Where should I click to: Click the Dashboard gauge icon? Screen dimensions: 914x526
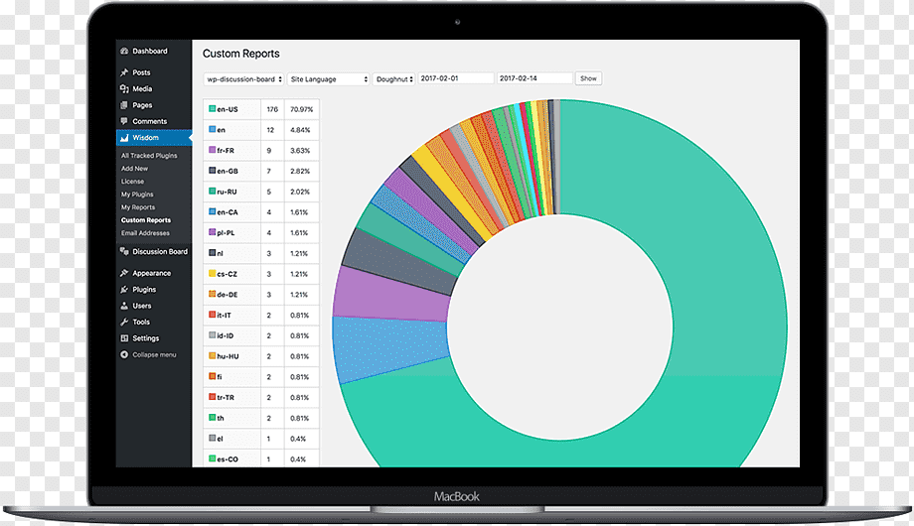click(x=124, y=52)
